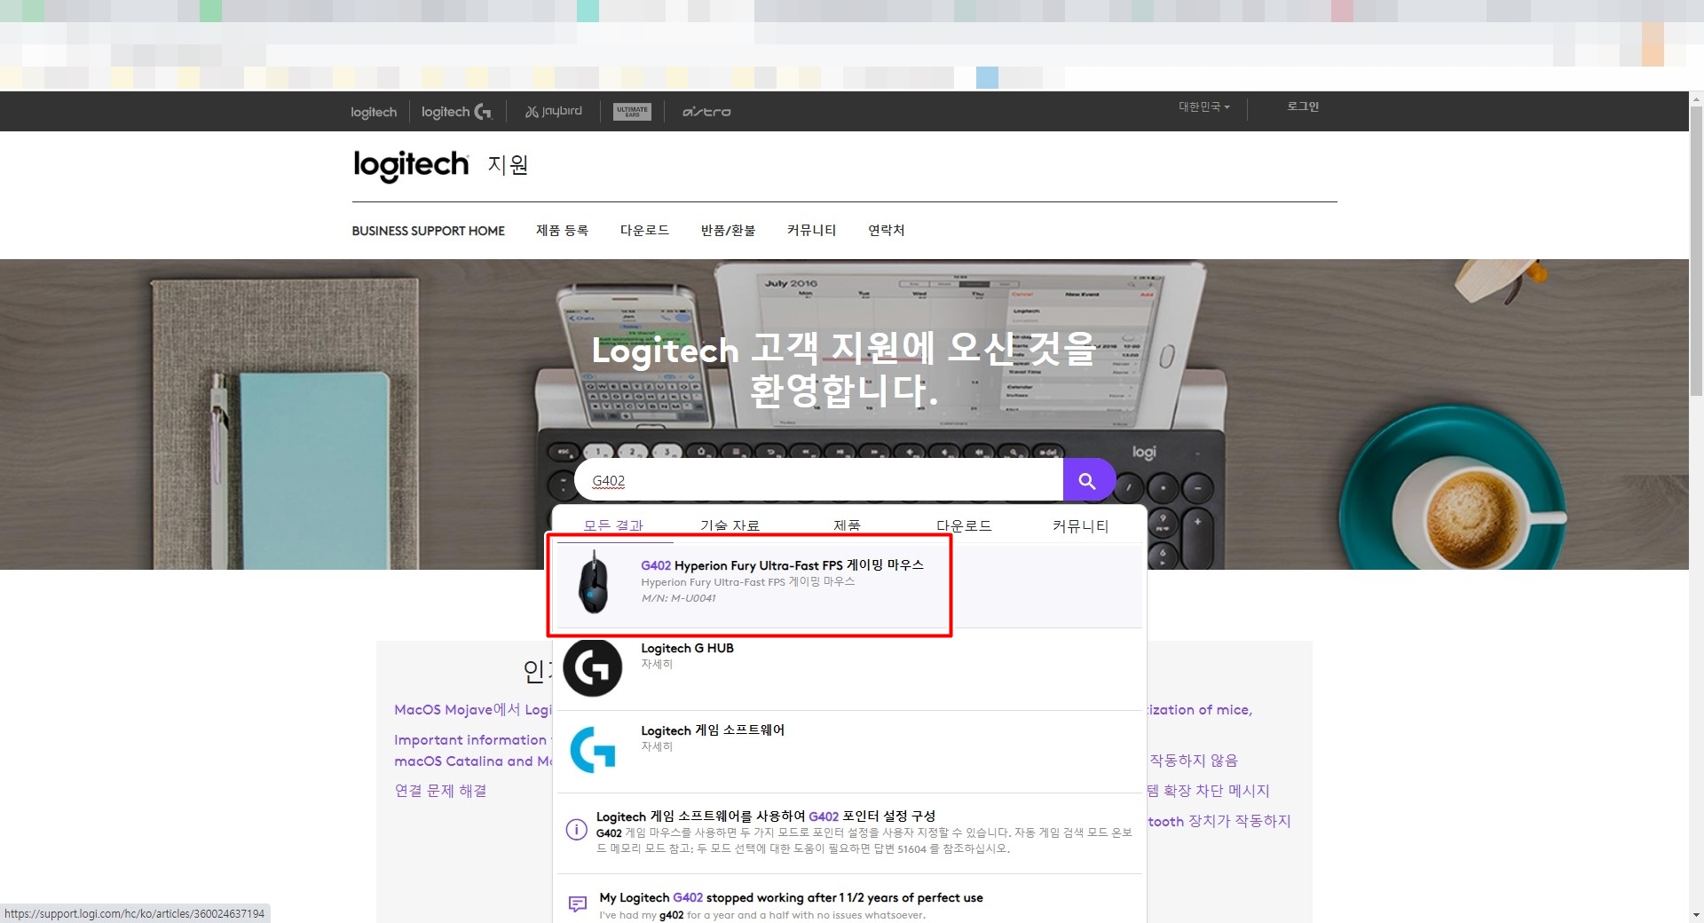Click the scrollbar up arrow
Screen dimensions: 1704x923
click(x=1696, y=99)
